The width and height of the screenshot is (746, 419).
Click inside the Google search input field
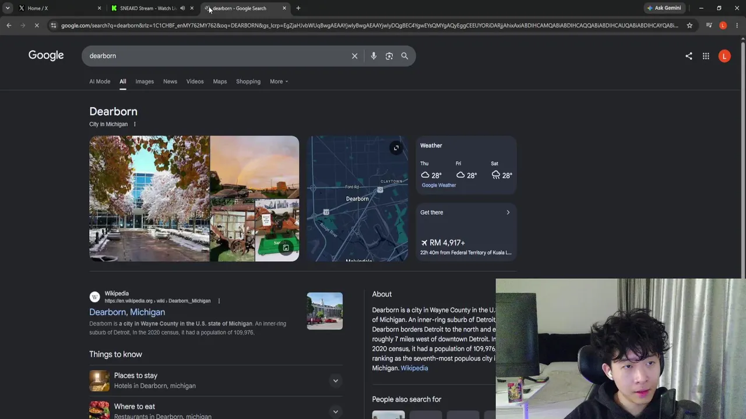point(216,56)
